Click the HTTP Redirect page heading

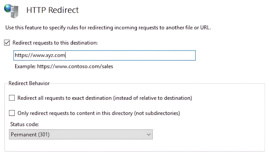[x=53, y=10]
